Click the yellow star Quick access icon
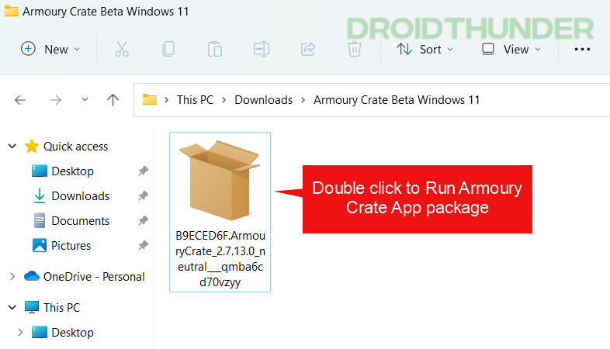 click(x=32, y=147)
